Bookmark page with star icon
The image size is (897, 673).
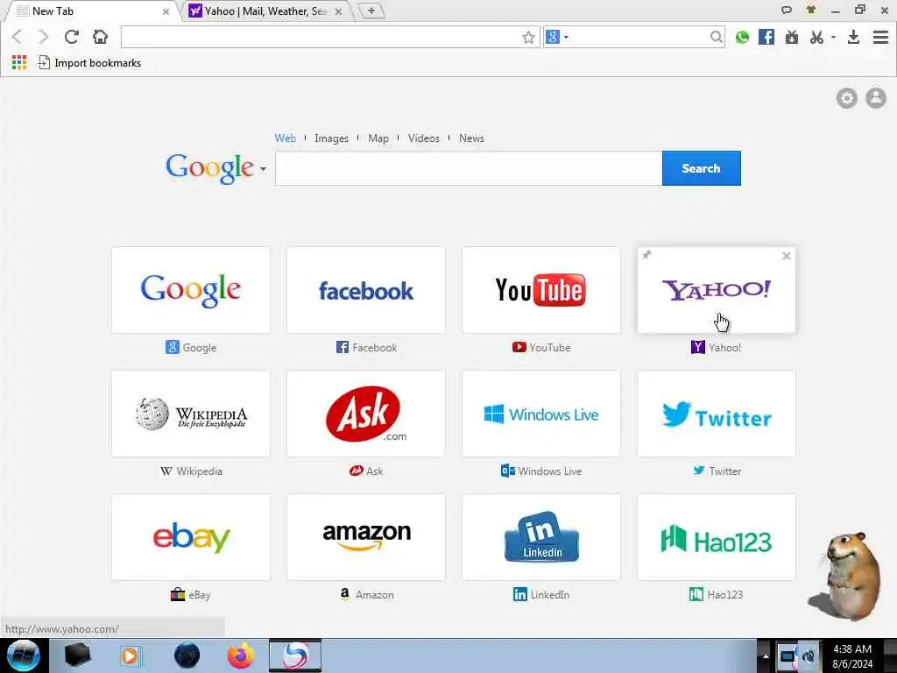[x=528, y=37]
